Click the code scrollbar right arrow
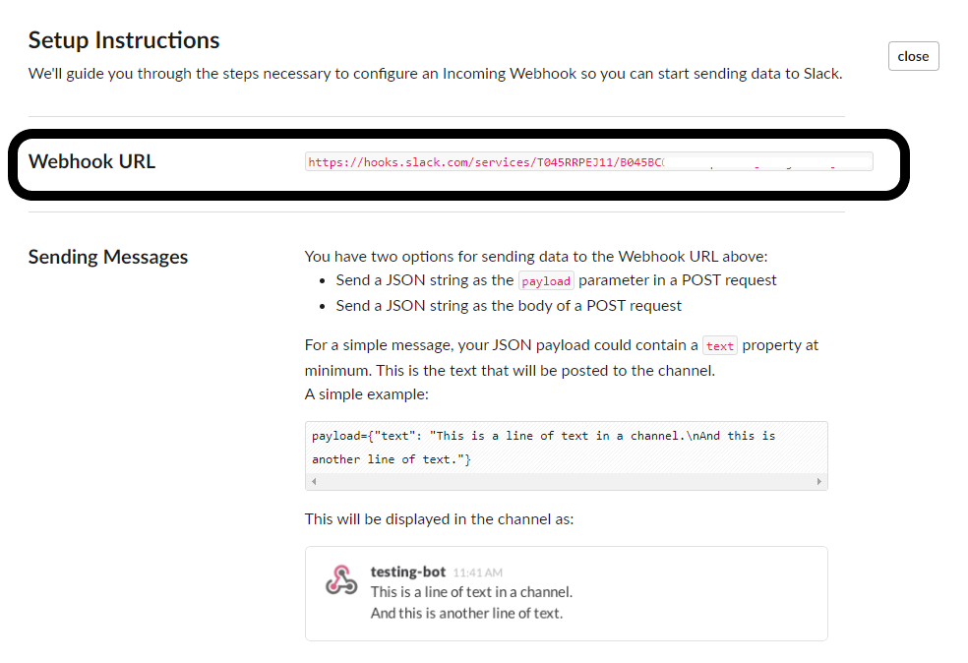Viewport: 968px width, 663px height. pos(819,482)
